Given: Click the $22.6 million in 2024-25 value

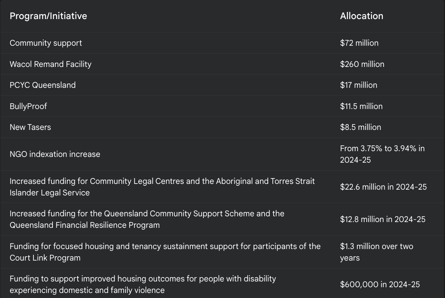Looking at the screenshot, I should (383, 187).
